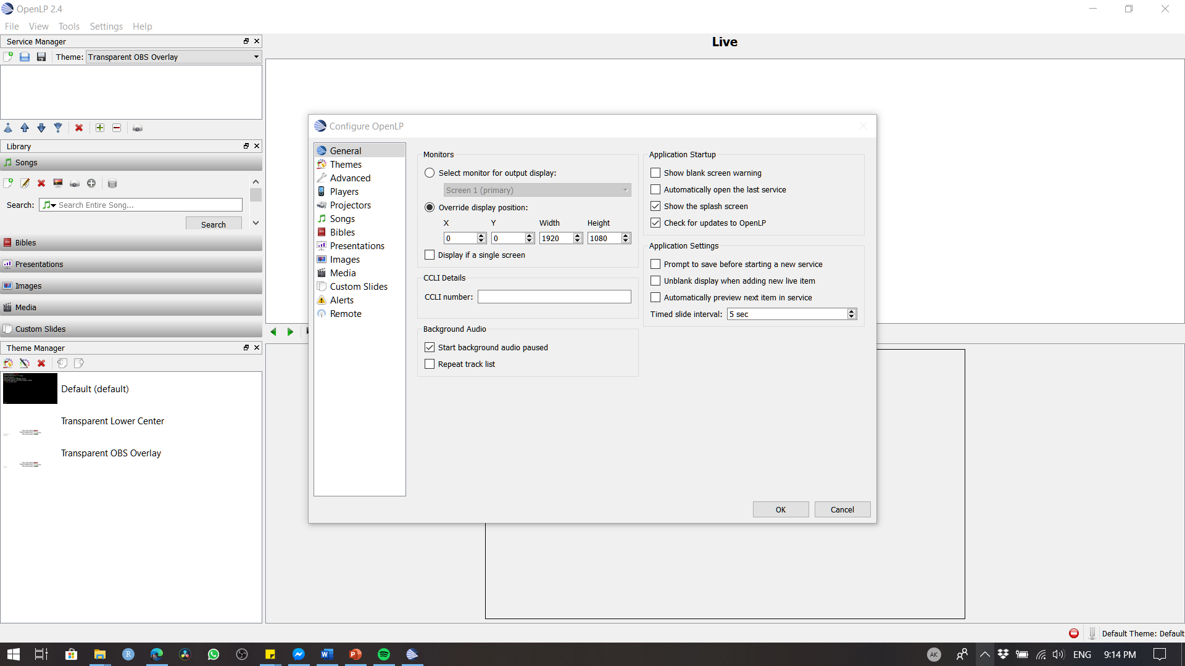Add a new song in the Songs library
Screen dimensions: 1185x666
[8, 183]
